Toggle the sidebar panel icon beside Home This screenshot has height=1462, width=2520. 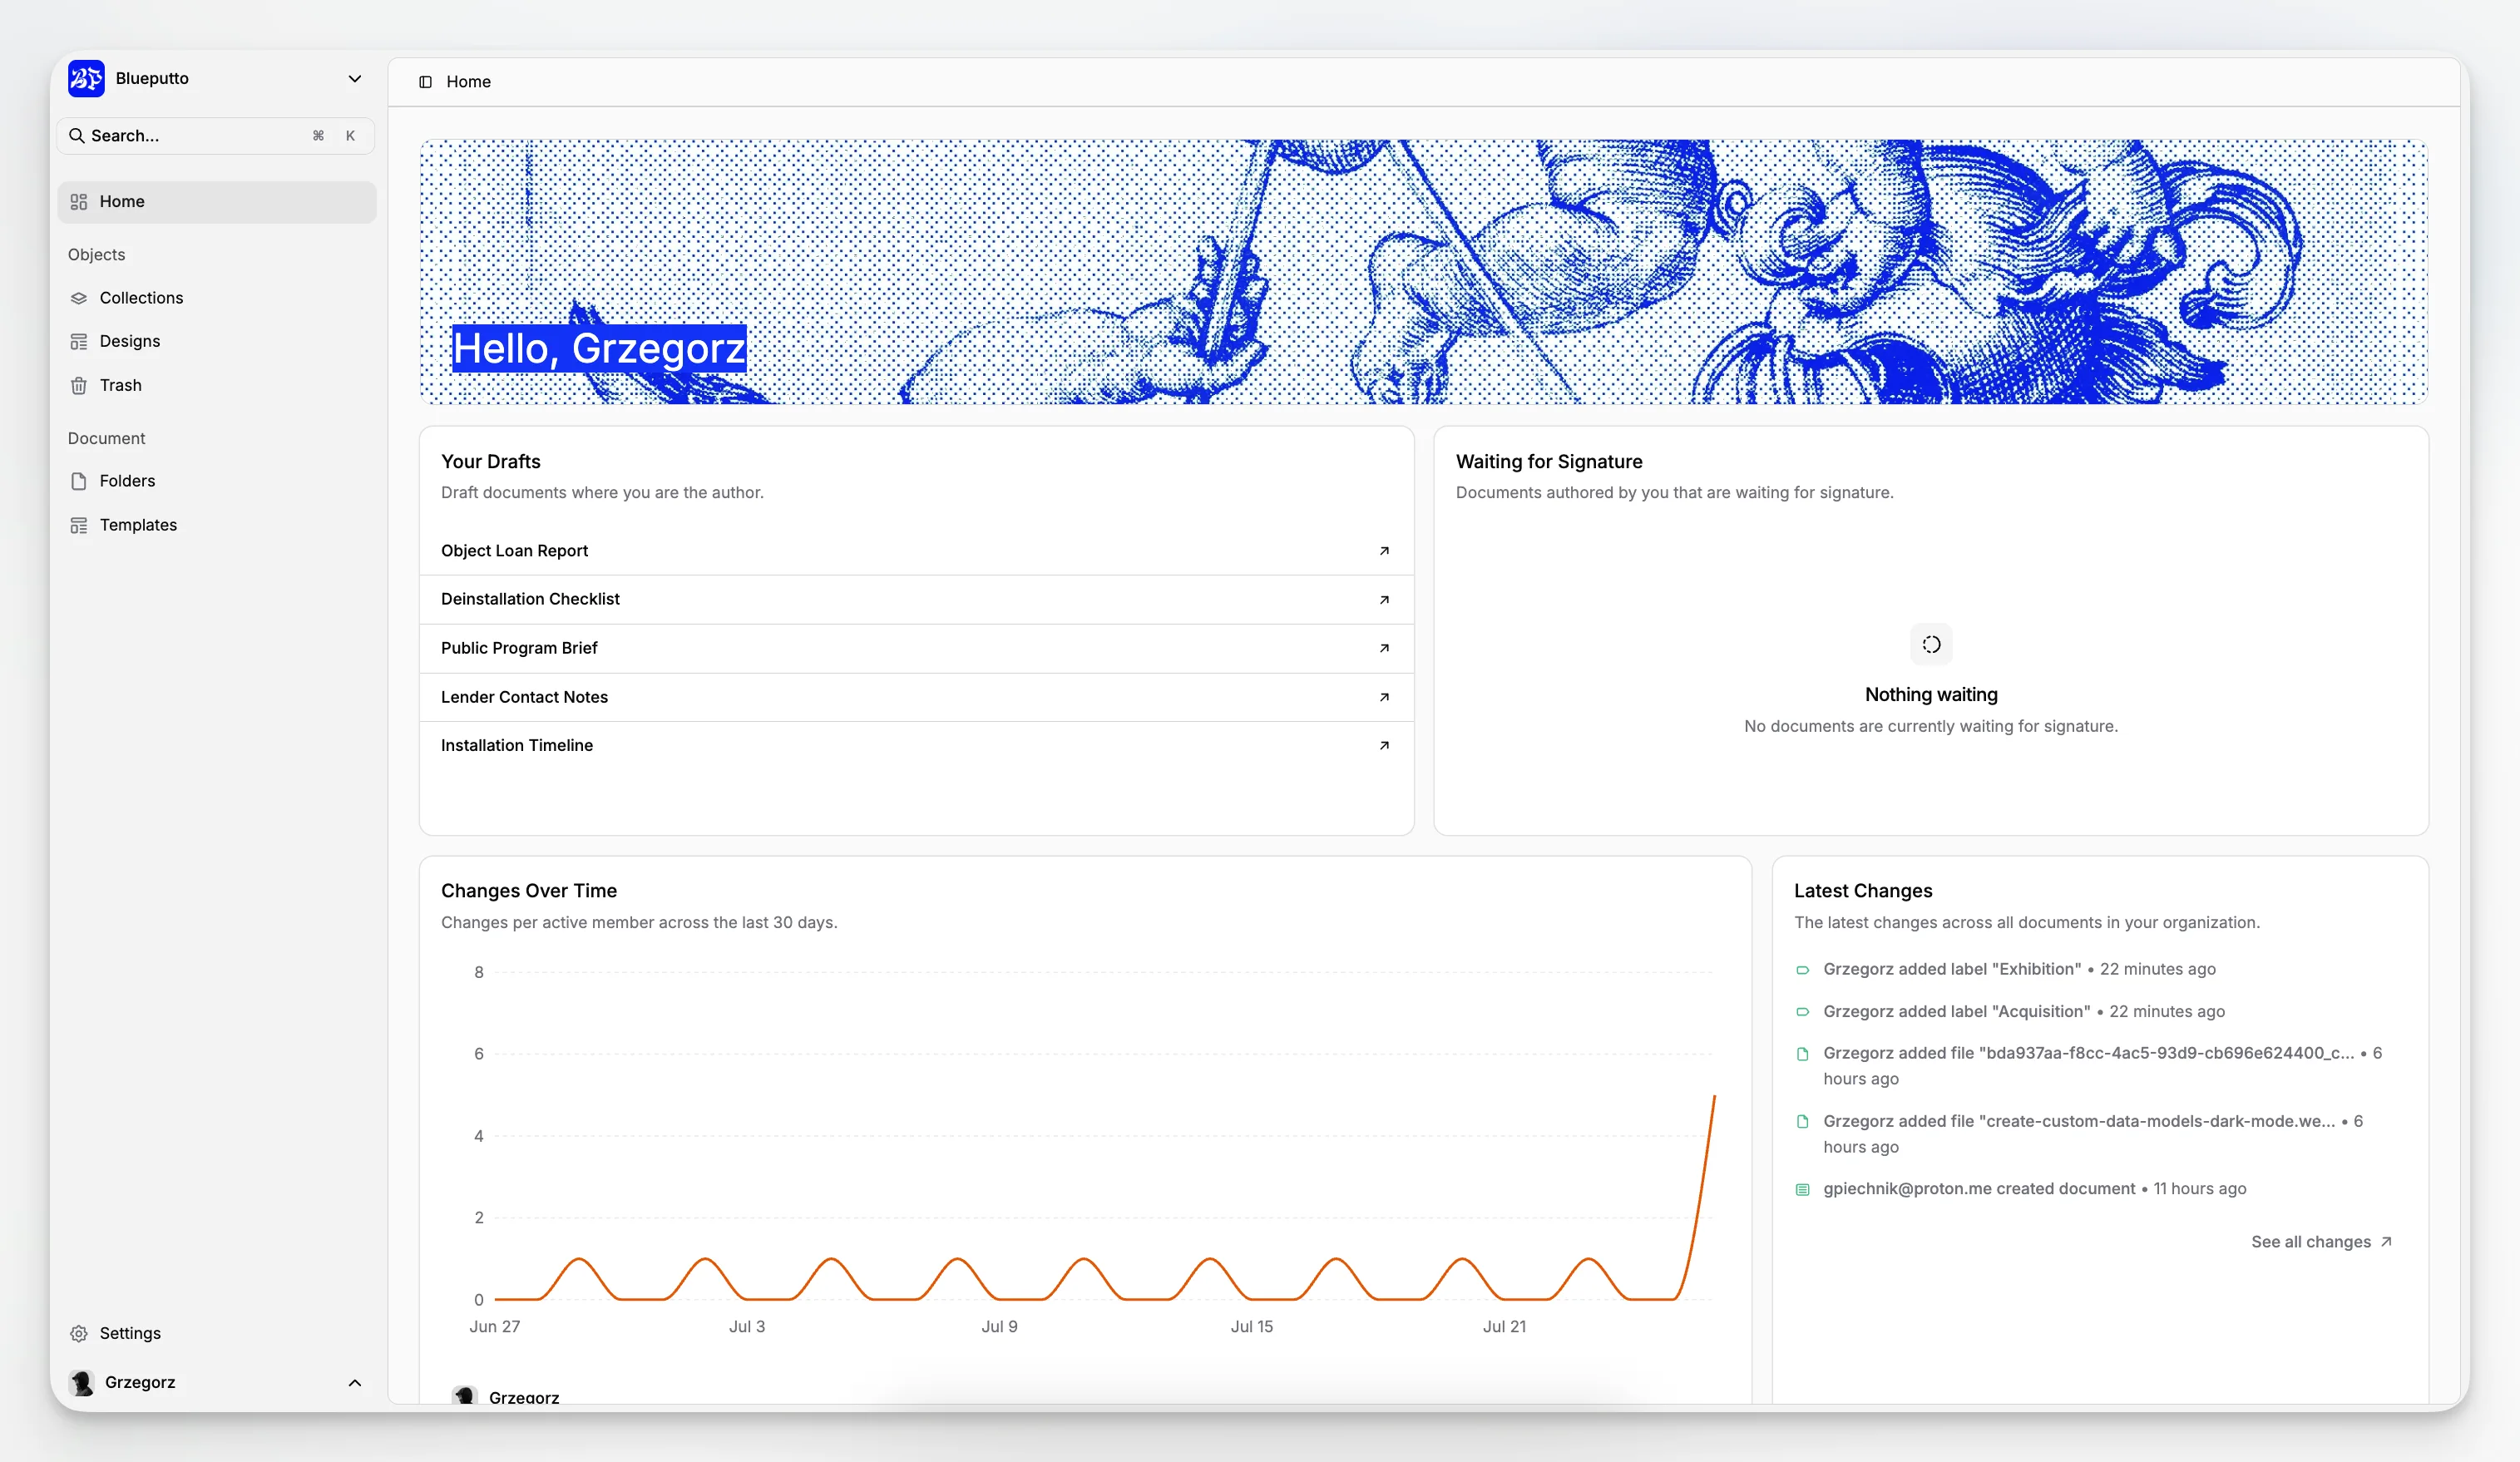tap(425, 82)
